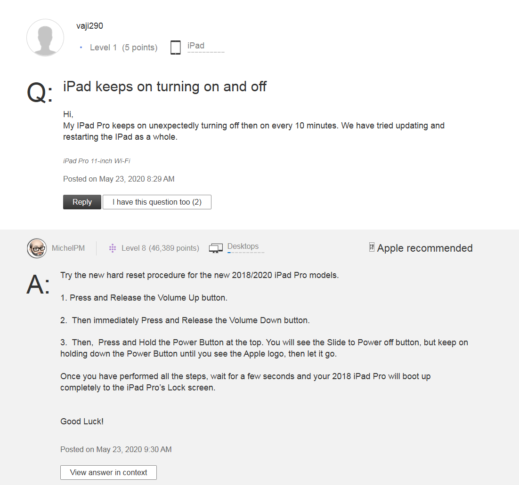The height and width of the screenshot is (485, 519).
Task: Click the Level 1 (5 points) text
Action: (123, 48)
